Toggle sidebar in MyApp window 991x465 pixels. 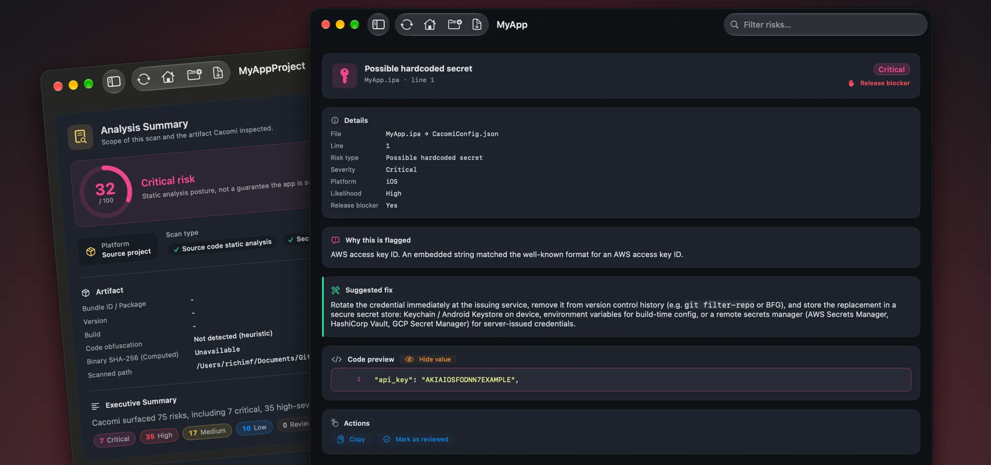379,24
